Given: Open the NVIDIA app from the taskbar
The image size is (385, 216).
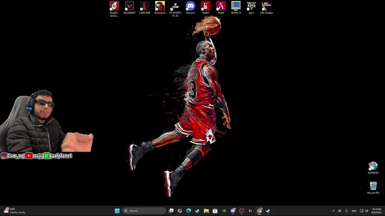Looking at the screenshot, I should click(224, 211).
